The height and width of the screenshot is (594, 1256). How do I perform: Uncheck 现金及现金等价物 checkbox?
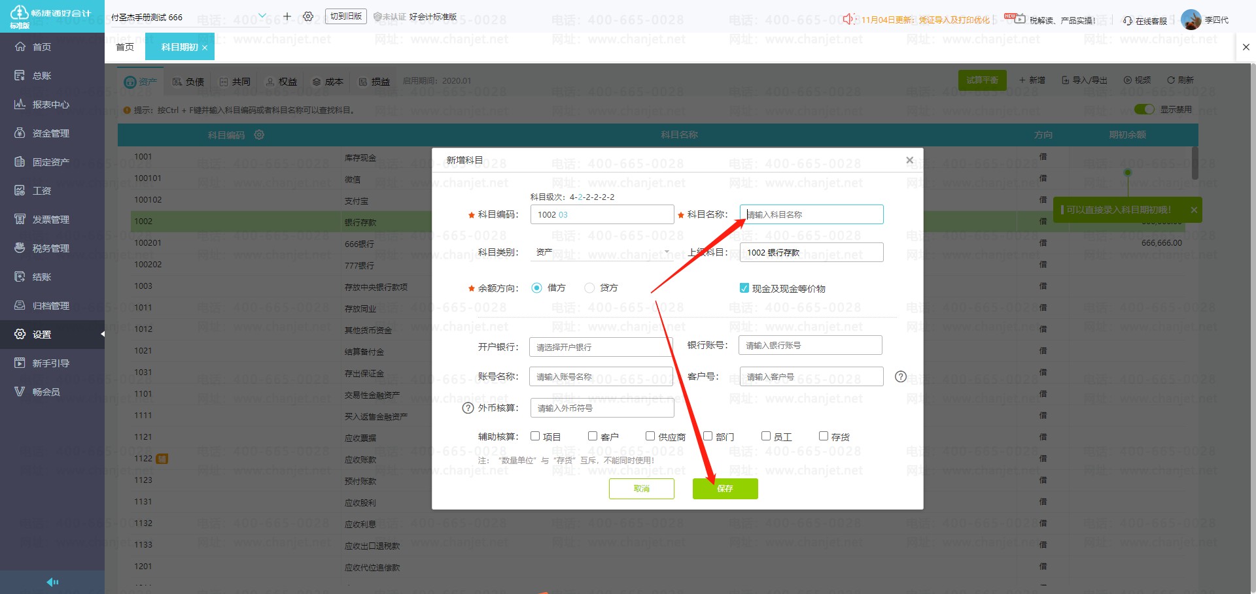coord(744,288)
